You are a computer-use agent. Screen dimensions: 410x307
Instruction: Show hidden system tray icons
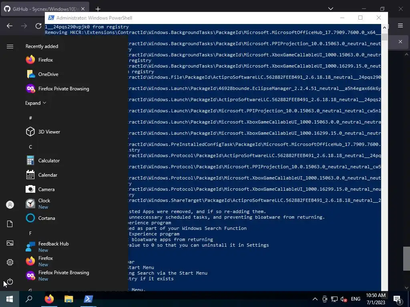[315, 299]
